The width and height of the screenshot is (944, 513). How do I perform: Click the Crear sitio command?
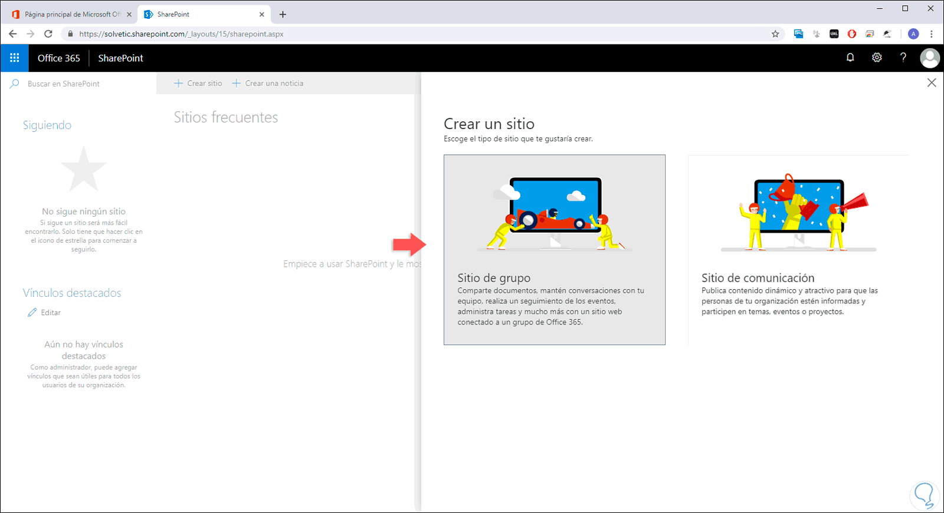[198, 84]
